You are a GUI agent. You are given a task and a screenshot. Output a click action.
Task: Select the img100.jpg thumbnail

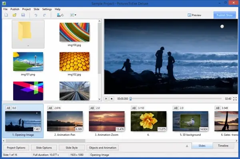(x=74, y=32)
